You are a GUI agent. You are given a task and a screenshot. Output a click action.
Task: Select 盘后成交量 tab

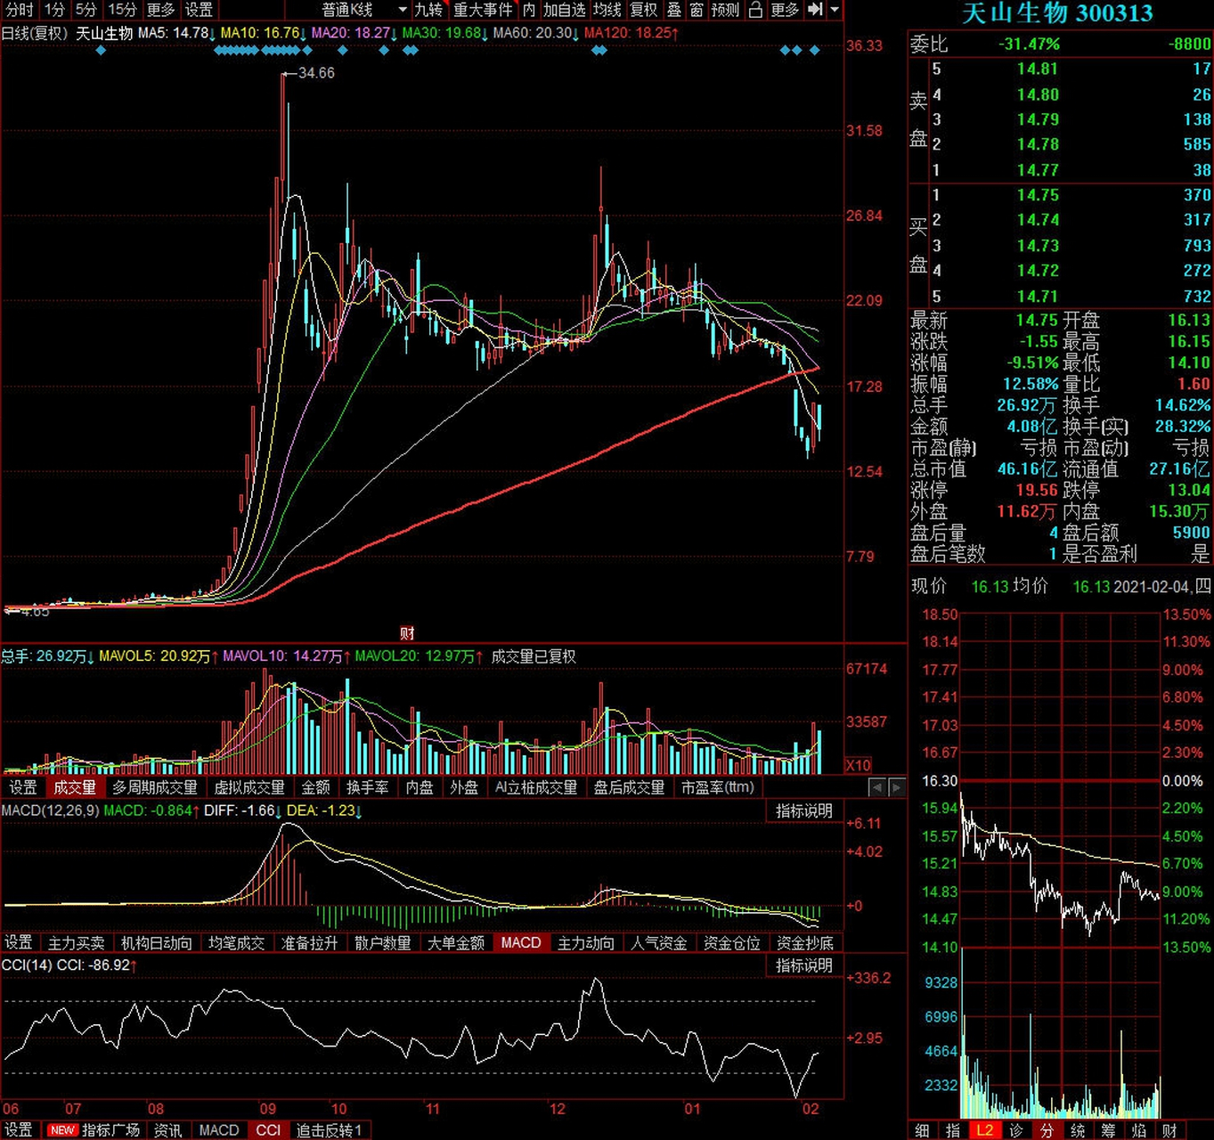pyautogui.click(x=629, y=787)
